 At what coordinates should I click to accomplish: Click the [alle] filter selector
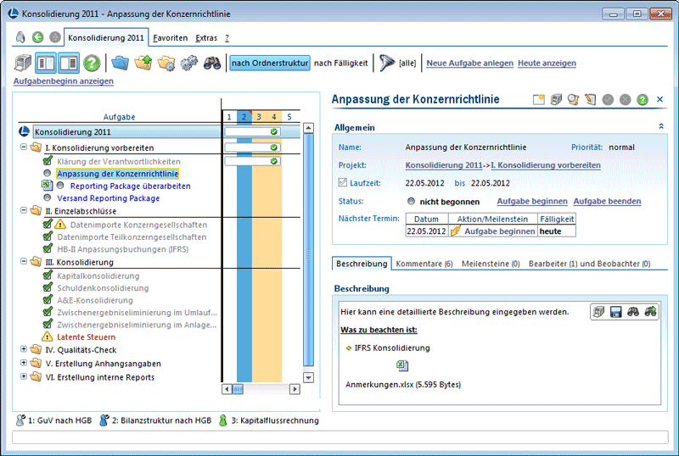pos(407,64)
